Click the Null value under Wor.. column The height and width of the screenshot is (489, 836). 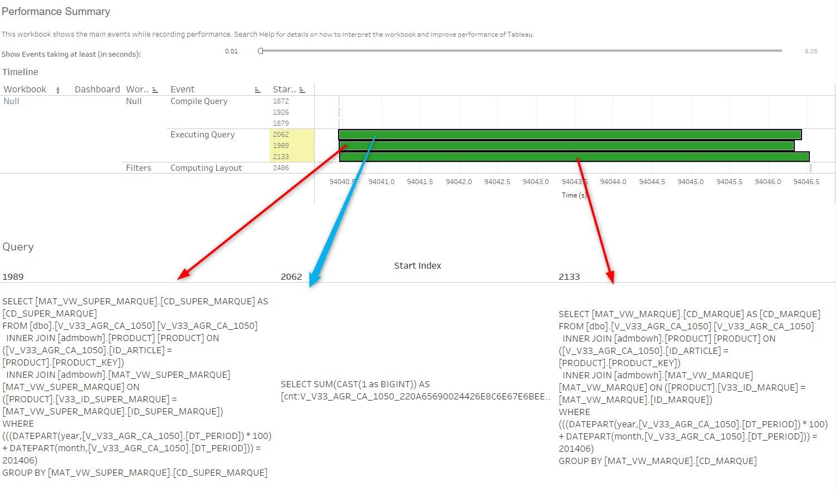coord(134,101)
